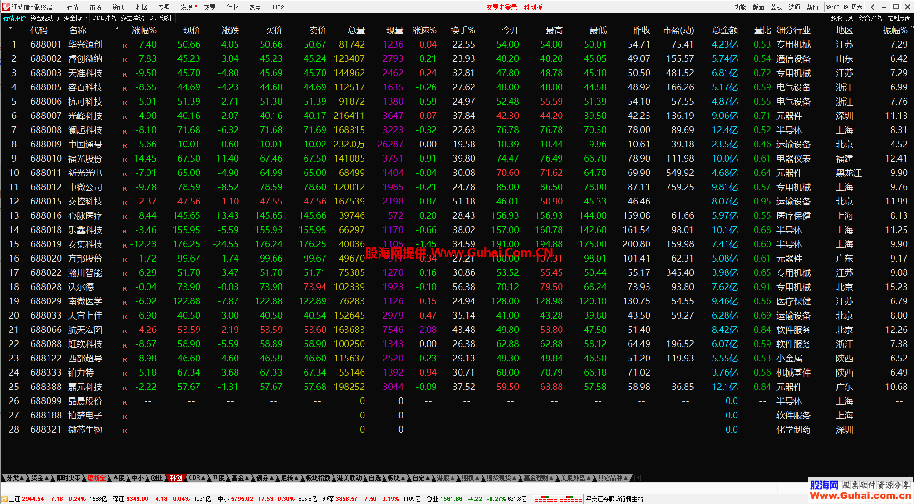Image resolution: width=914 pixels, height=504 pixels.
Task: Switch to the 资金驱动力 tab
Action: (45, 18)
